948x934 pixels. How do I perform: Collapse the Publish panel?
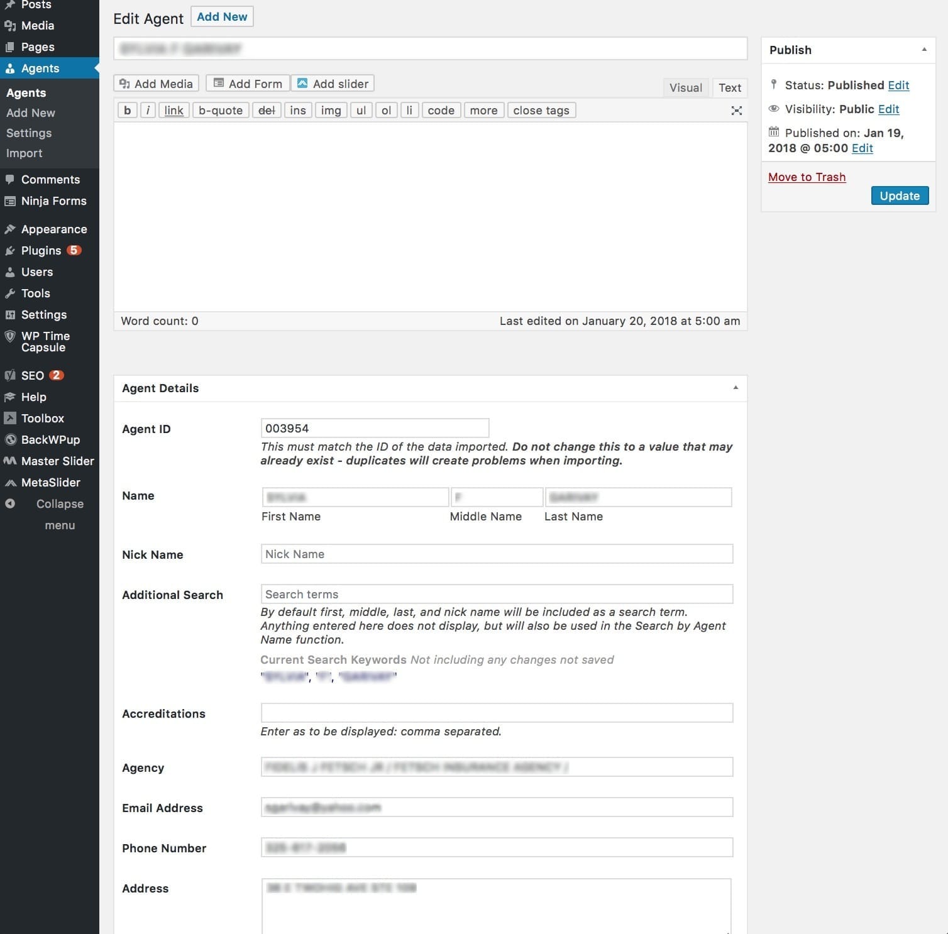click(x=923, y=50)
